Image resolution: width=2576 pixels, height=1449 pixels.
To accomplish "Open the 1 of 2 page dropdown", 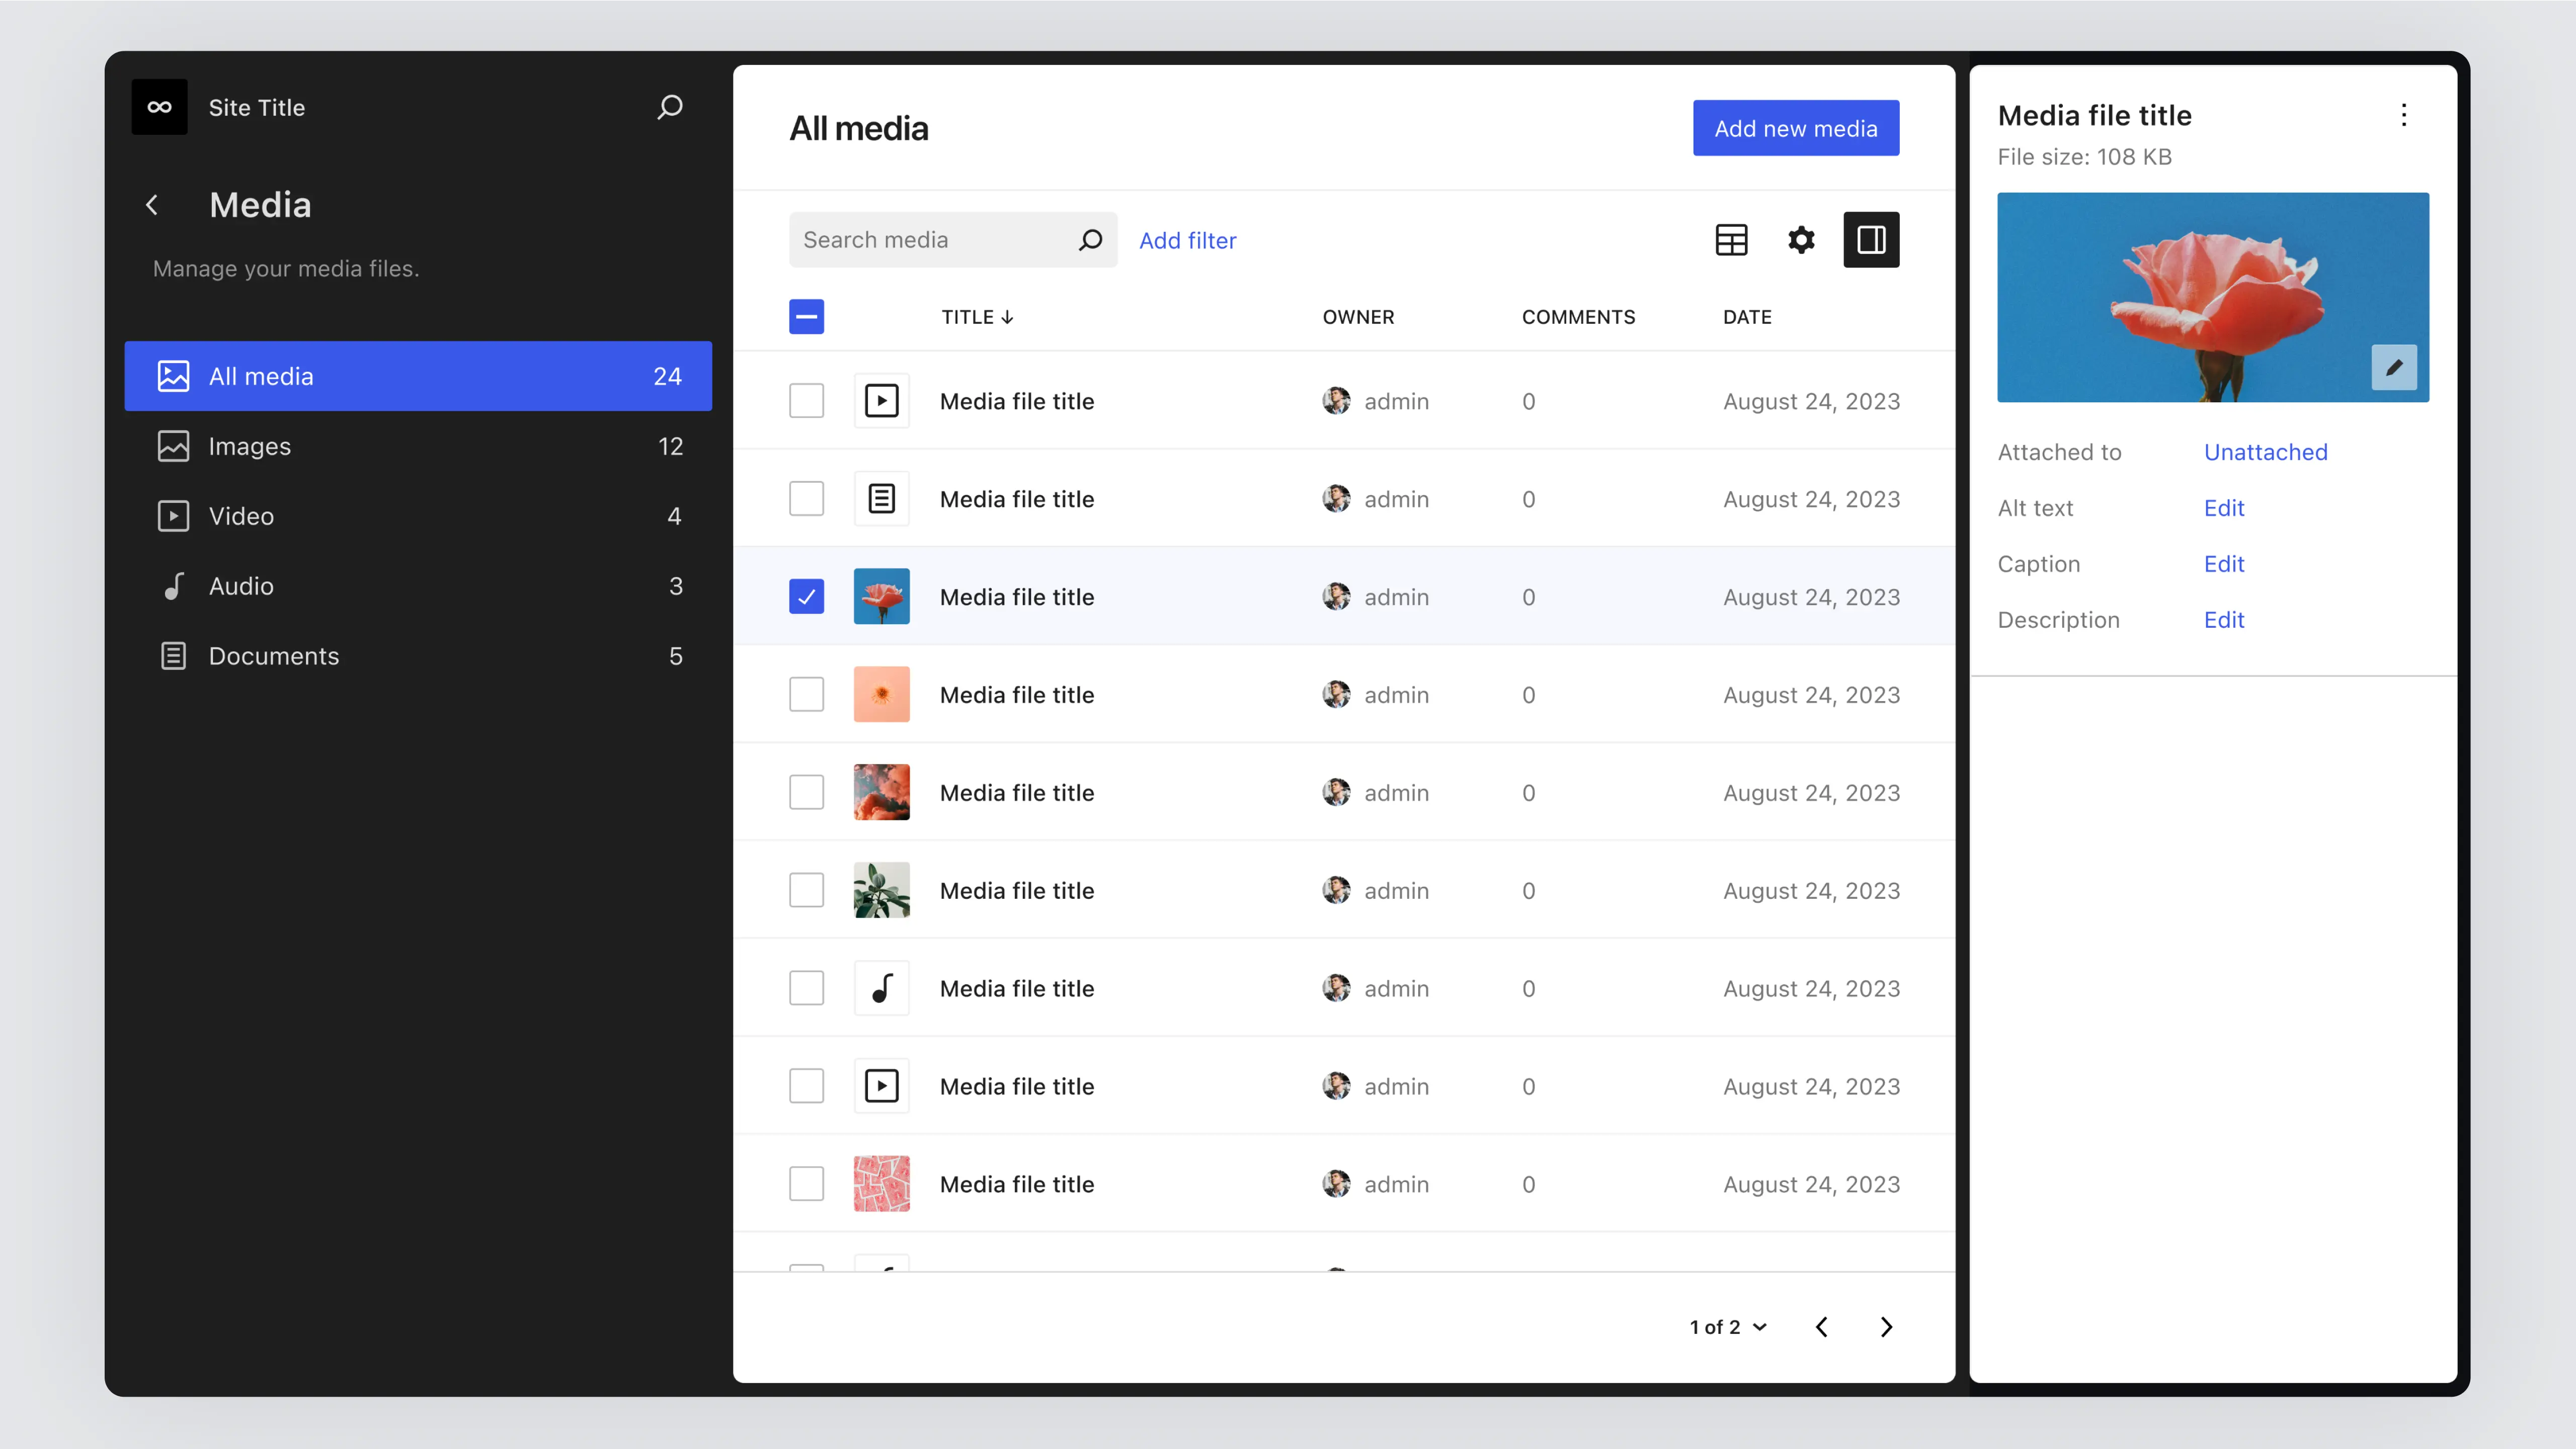I will click(1728, 1326).
